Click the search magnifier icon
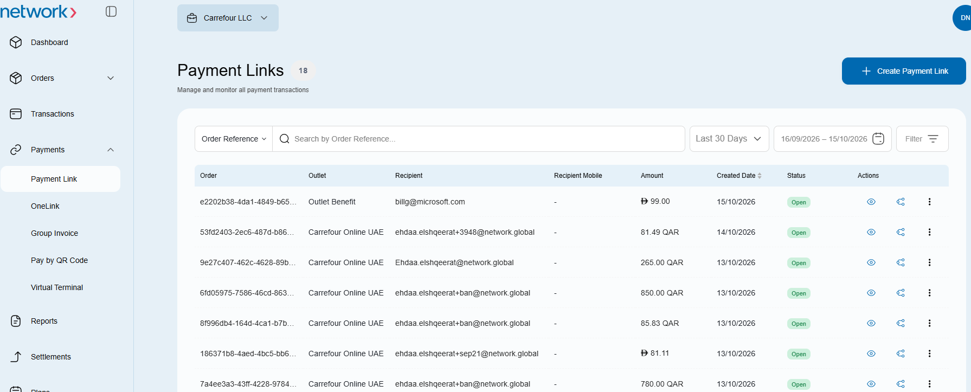Viewport: 971px width, 392px height. coord(284,139)
